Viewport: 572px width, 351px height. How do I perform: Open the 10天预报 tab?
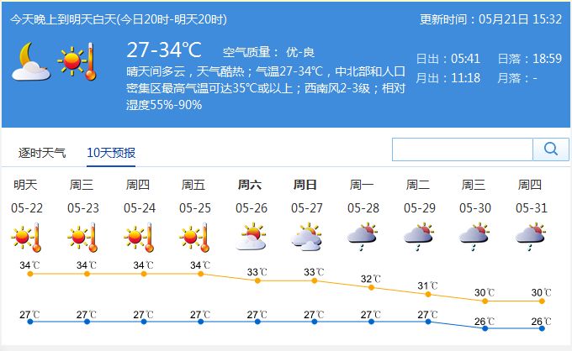111,153
